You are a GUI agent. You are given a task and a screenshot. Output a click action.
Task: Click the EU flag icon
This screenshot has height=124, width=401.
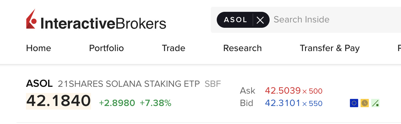354,103
